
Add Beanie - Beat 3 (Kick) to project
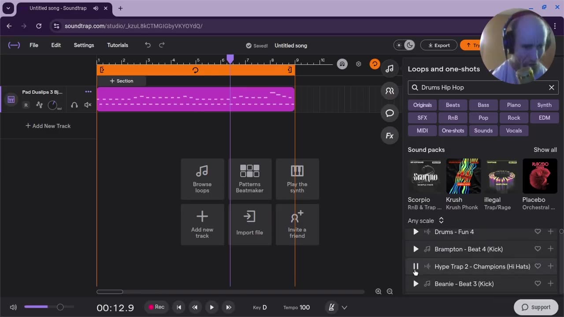[x=550, y=284]
